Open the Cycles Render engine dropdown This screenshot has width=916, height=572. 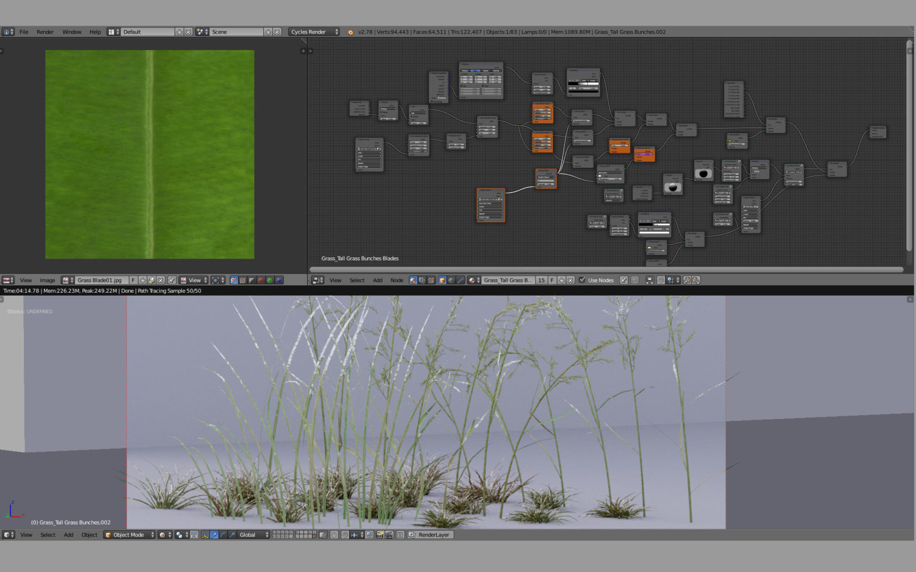tap(313, 31)
